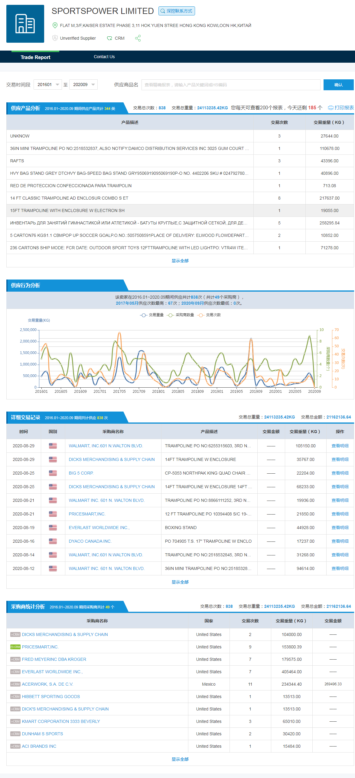Open the end period dropdown showing 202009
355x778 pixels.
pyautogui.click(x=83, y=84)
